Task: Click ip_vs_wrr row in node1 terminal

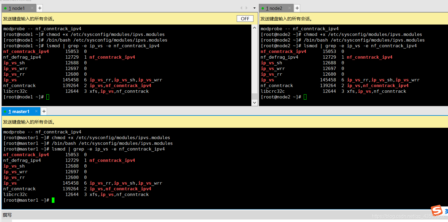Action: 45,69
